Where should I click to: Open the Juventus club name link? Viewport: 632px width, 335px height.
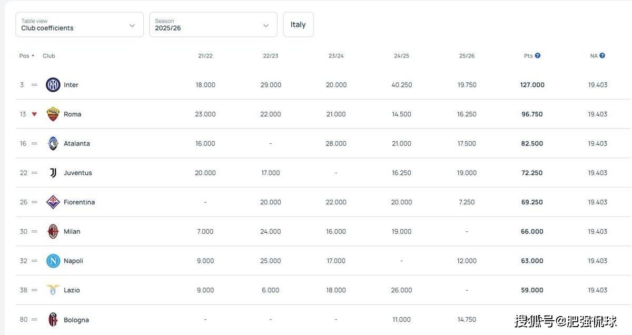pos(78,173)
